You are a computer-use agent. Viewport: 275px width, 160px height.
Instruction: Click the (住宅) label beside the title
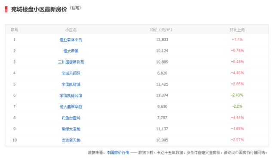[75, 8]
